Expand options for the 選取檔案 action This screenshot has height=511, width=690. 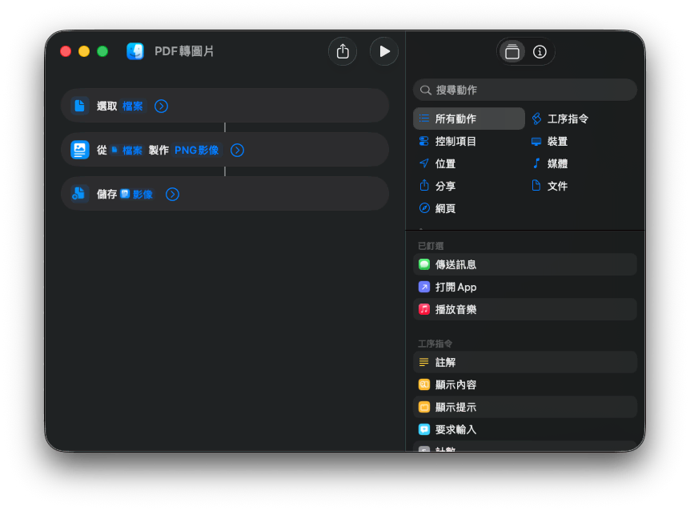[161, 106]
